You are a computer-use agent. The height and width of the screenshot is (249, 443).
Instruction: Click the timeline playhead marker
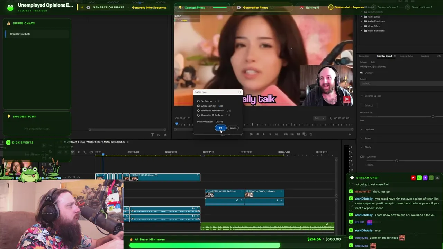(x=103, y=154)
